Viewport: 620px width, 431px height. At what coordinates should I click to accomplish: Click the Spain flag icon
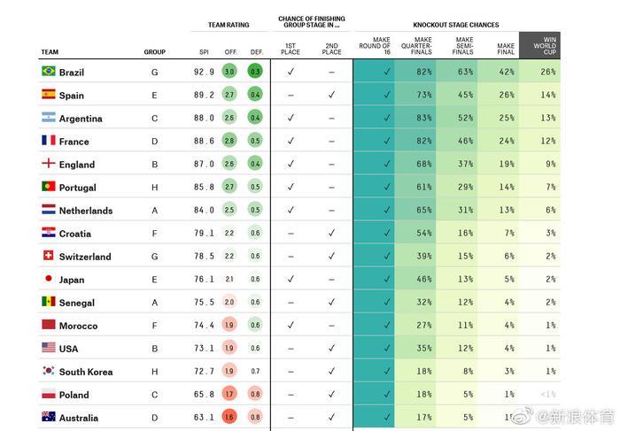point(48,94)
